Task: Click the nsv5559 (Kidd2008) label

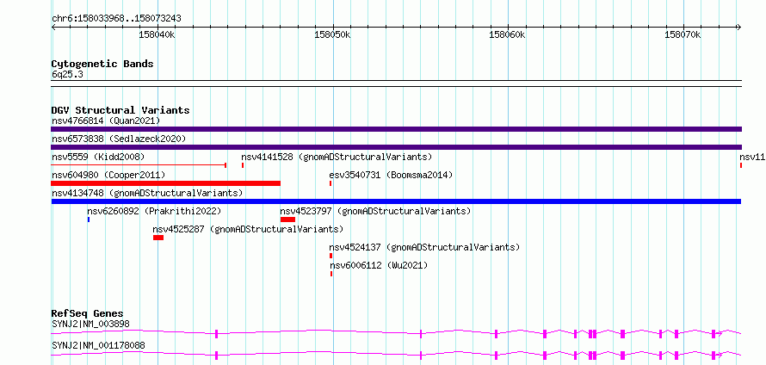Action: (98, 157)
